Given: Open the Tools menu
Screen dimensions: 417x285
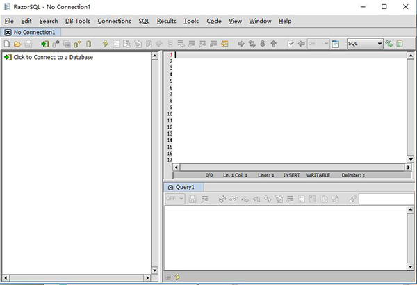Looking at the screenshot, I should pyautogui.click(x=191, y=21).
